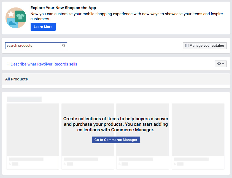Click the Create collections message text
Image resolution: width=232 pixels, height=178 pixels.
pos(116,124)
